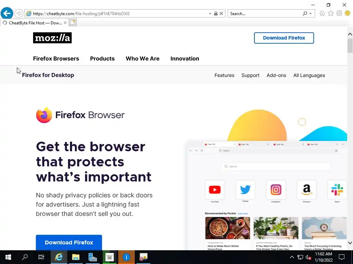Open a new tab with the blank tab button
Viewport: 353px width, 264px height.
pos(72,23)
